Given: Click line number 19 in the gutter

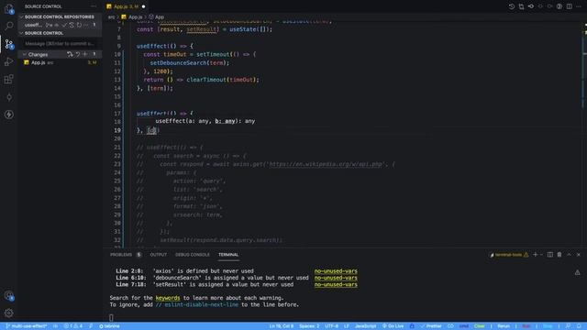Looking at the screenshot, I should click(117, 130).
